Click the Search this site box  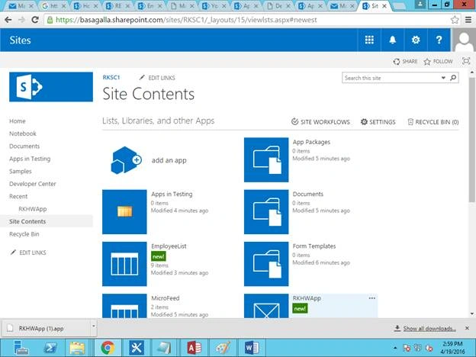point(391,78)
